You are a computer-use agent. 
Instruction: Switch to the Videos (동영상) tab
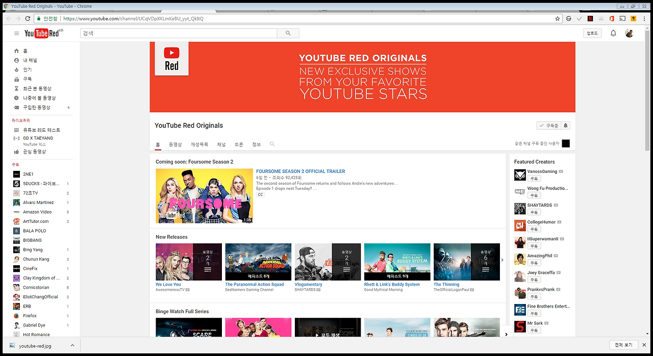pyautogui.click(x=175, y=145)
